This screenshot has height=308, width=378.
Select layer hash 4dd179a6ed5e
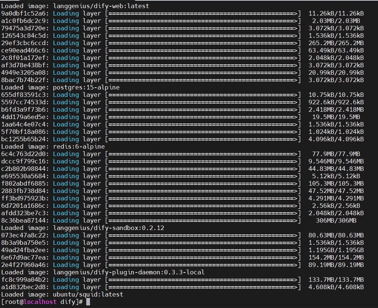23,117
